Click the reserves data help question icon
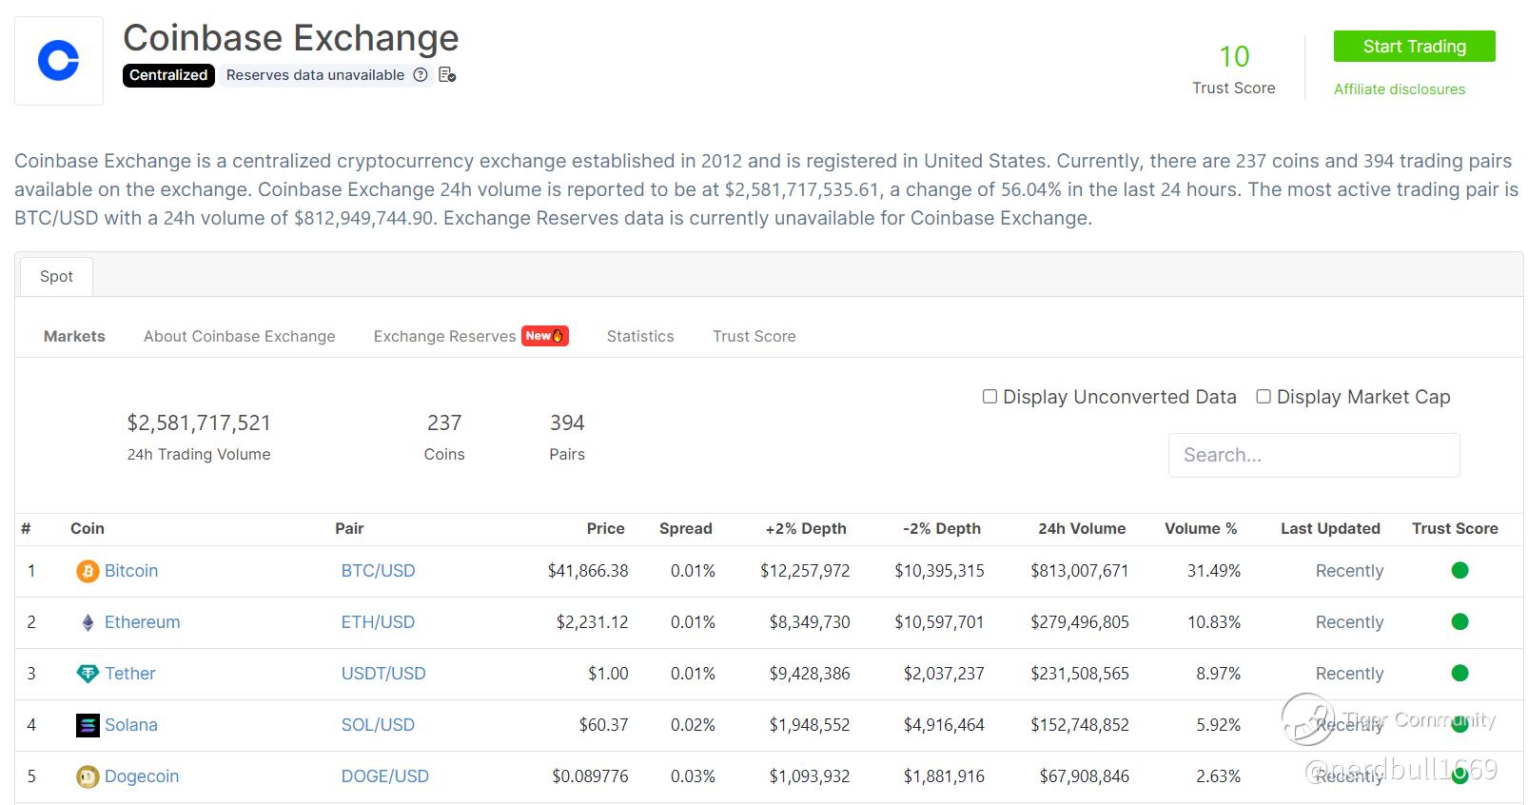This screenshot has width=1528, height=805. (x=421, y=75)
